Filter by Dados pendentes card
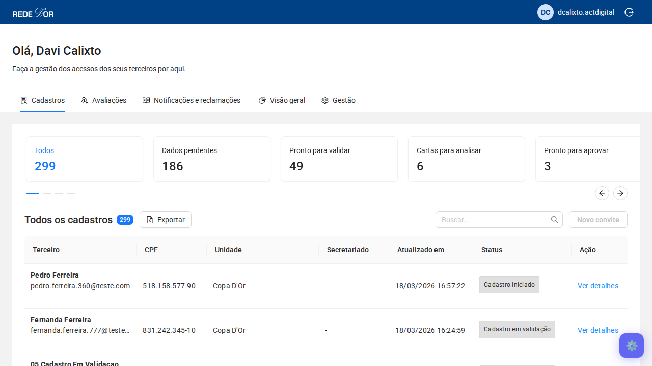 (x=211, y=159)
